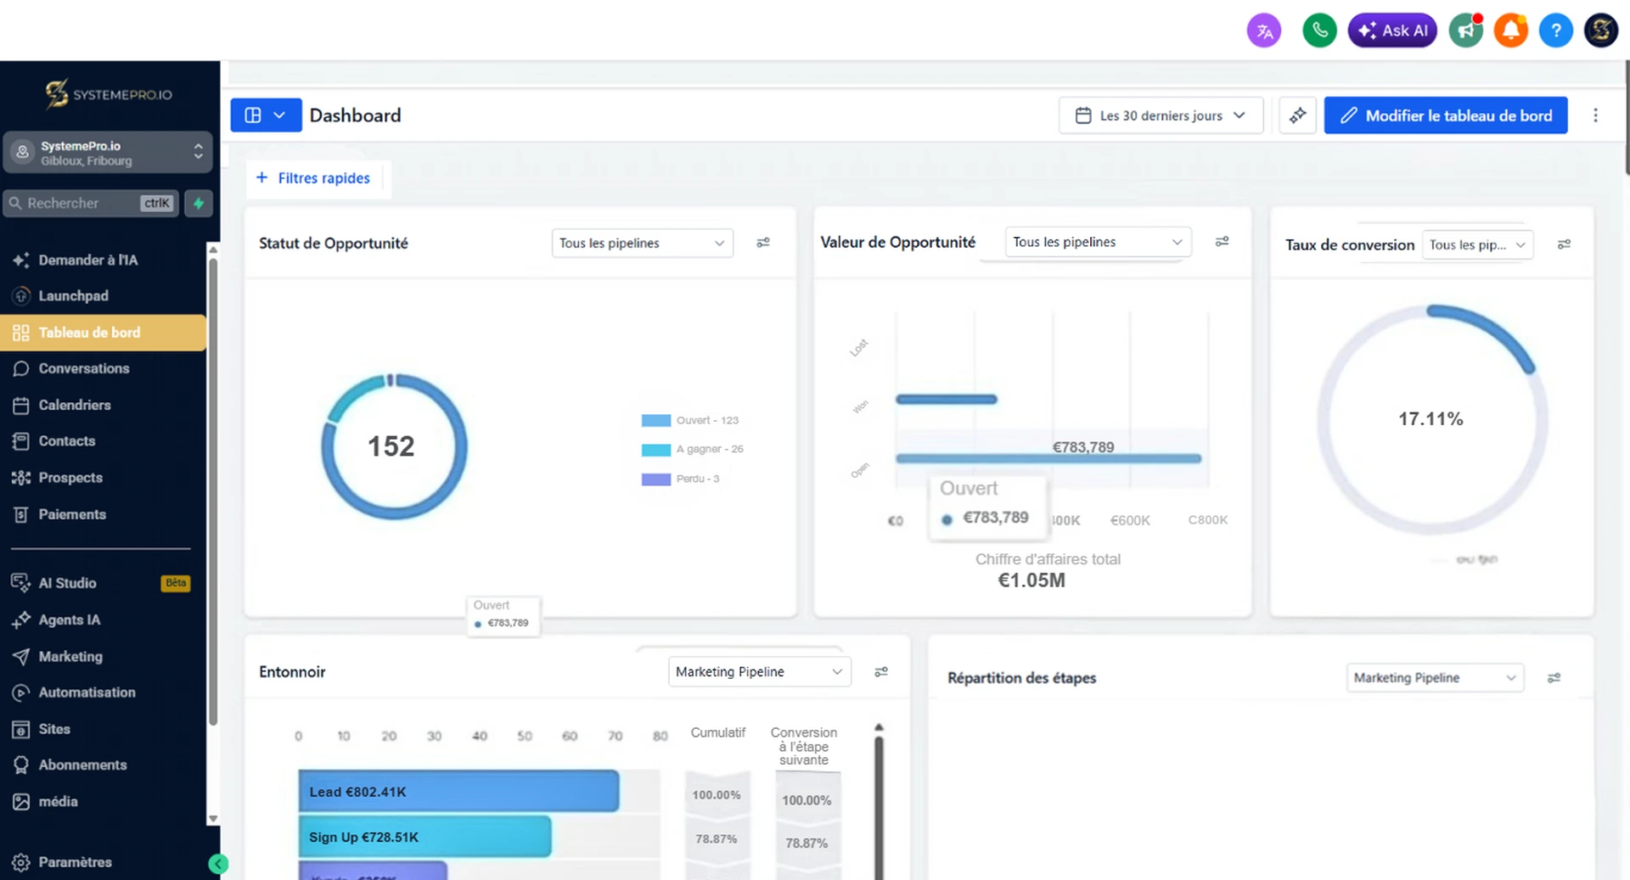Click the Sign Up €728.51K funnel bar
1630x880 pixels.
(424, 837)
